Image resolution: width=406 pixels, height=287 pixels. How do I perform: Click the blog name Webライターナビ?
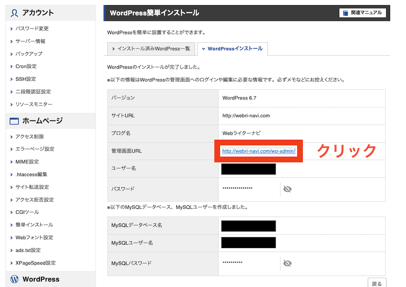click(241, 133)
